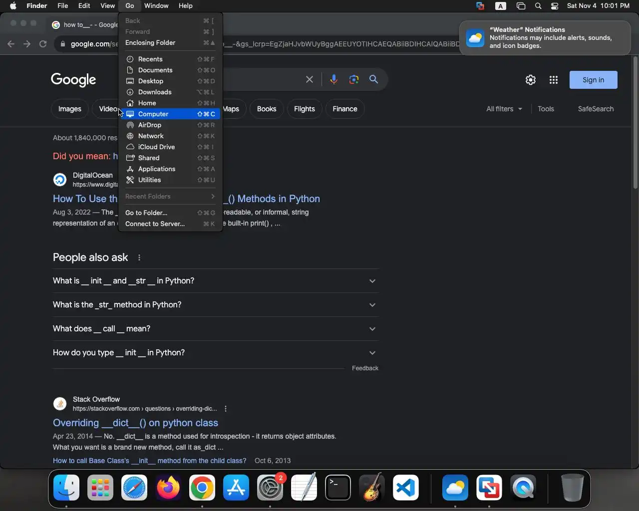
Task: Click the Sign in button
Action: [x=593, y=80]
